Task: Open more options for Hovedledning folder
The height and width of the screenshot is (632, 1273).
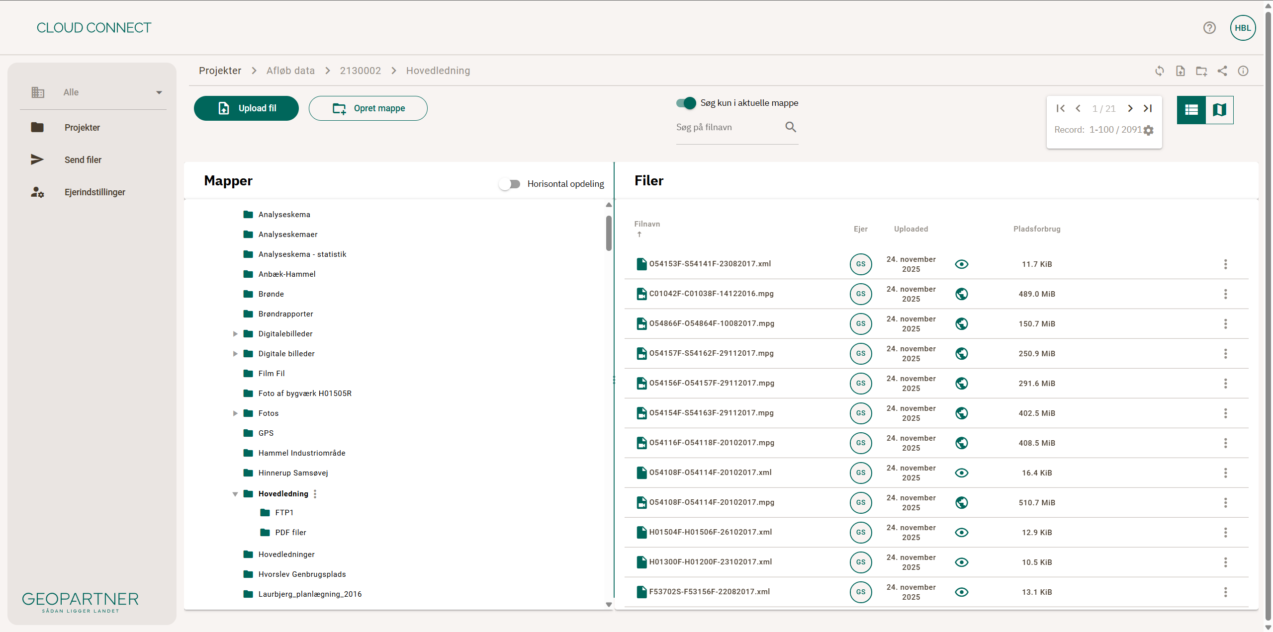Action: (x=315, y=494)
